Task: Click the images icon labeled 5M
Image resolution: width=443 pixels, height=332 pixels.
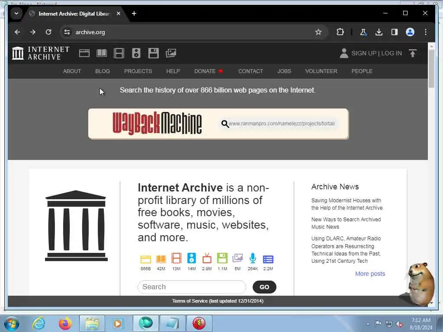Action: click(x=238, y=259)
